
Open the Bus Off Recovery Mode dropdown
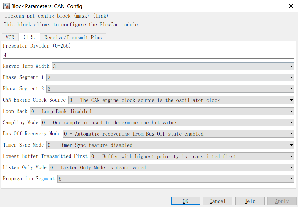tap(178, 134)
